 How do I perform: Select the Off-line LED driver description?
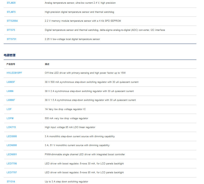point(85,73)
